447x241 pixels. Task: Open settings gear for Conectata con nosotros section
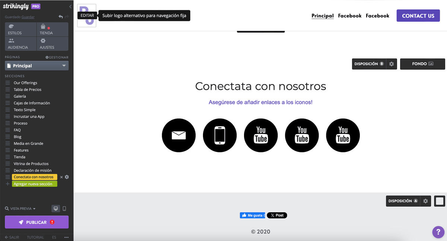pos(67,177)
